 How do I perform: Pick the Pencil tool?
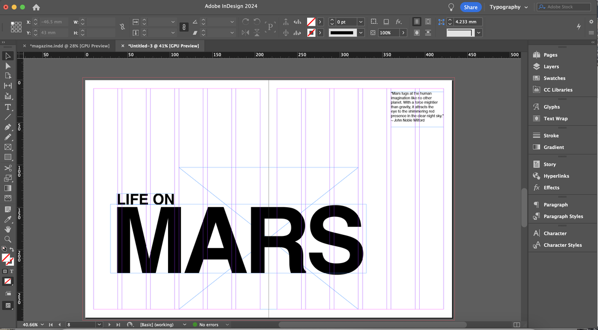(8, 137)
